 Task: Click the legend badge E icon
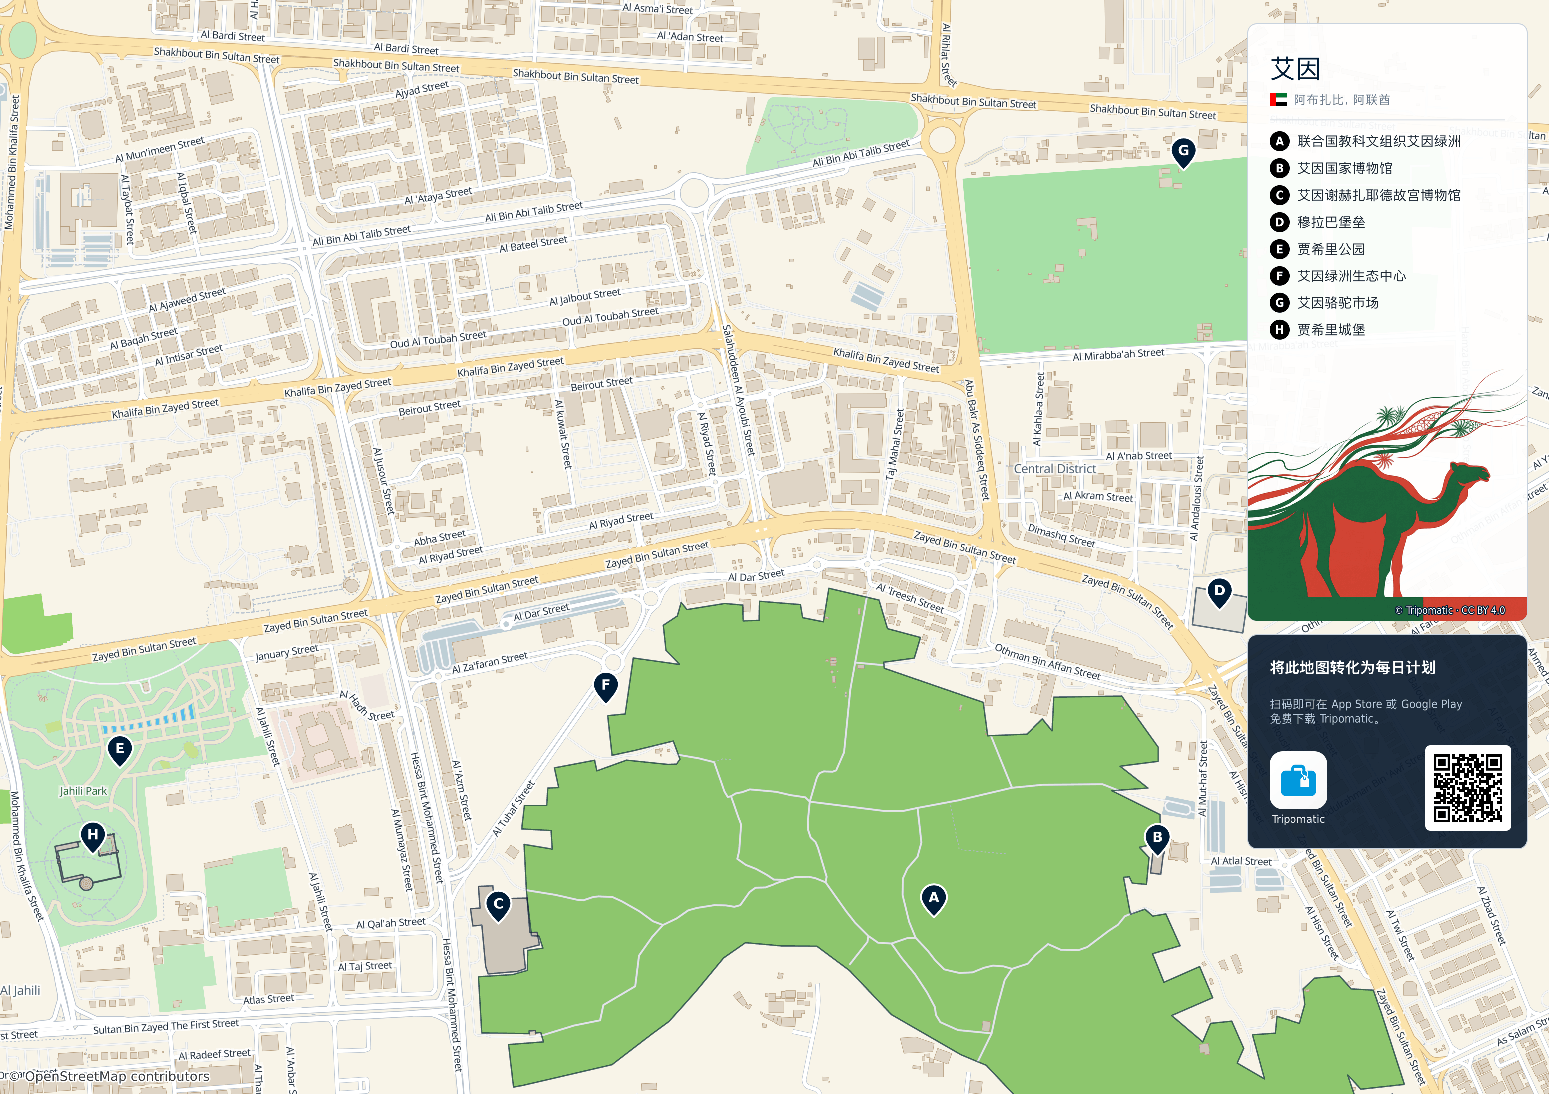(x=1279, y=249)
